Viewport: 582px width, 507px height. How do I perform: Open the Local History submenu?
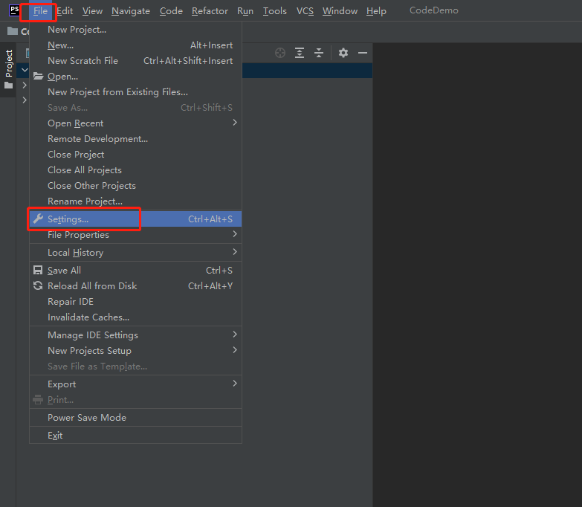point(135,253)
